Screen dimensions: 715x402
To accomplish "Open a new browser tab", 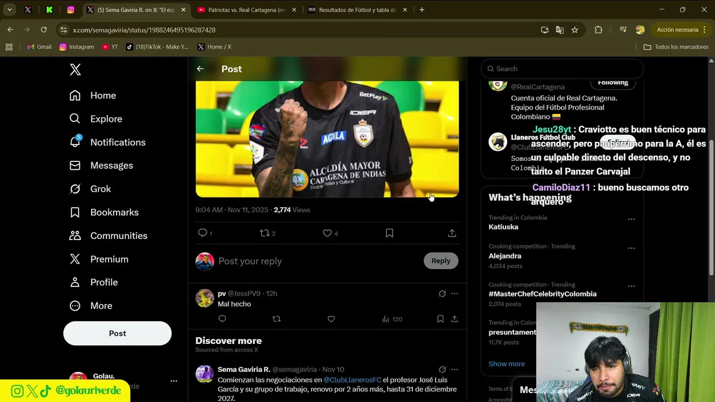I will [422, 10].
